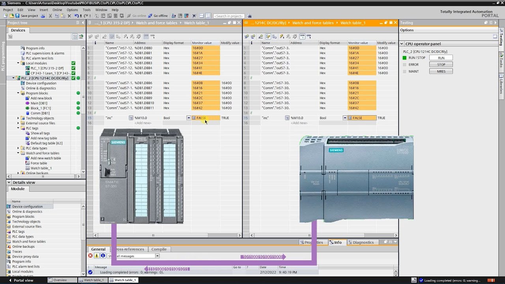Open the Libraries side tab

tap(501, 84)
